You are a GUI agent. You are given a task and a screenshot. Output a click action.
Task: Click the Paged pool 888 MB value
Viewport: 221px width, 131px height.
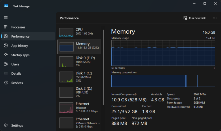click(119, 124)
